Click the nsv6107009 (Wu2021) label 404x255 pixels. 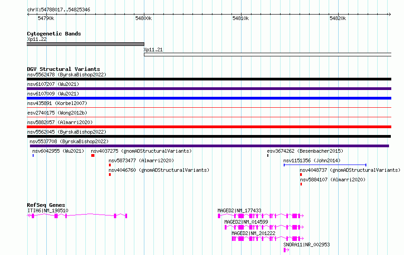(53, 94)
